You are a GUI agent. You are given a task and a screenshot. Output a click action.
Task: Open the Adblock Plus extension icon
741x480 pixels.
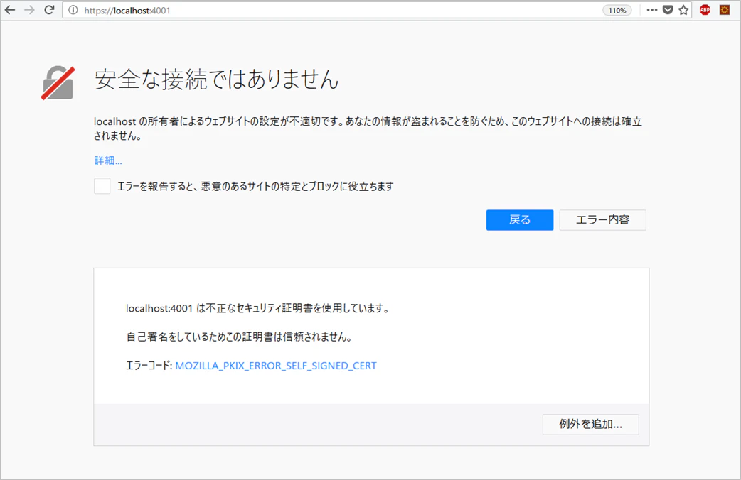705,10
